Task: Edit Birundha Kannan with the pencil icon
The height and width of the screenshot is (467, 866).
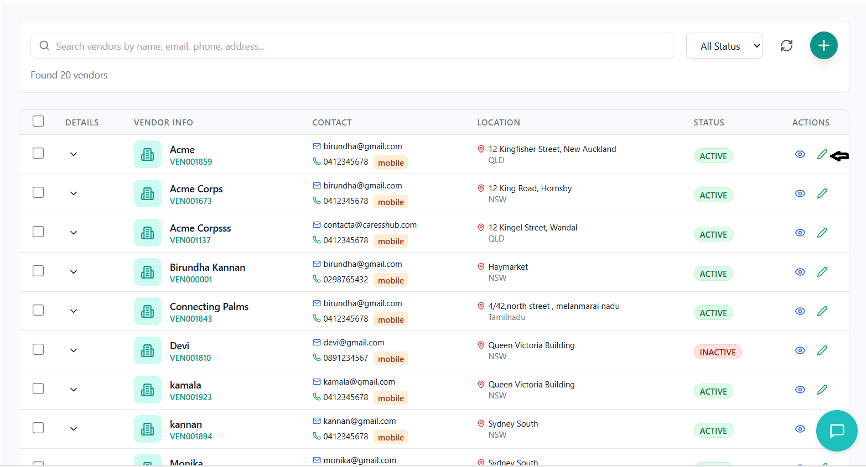Action: click(822, 272)
